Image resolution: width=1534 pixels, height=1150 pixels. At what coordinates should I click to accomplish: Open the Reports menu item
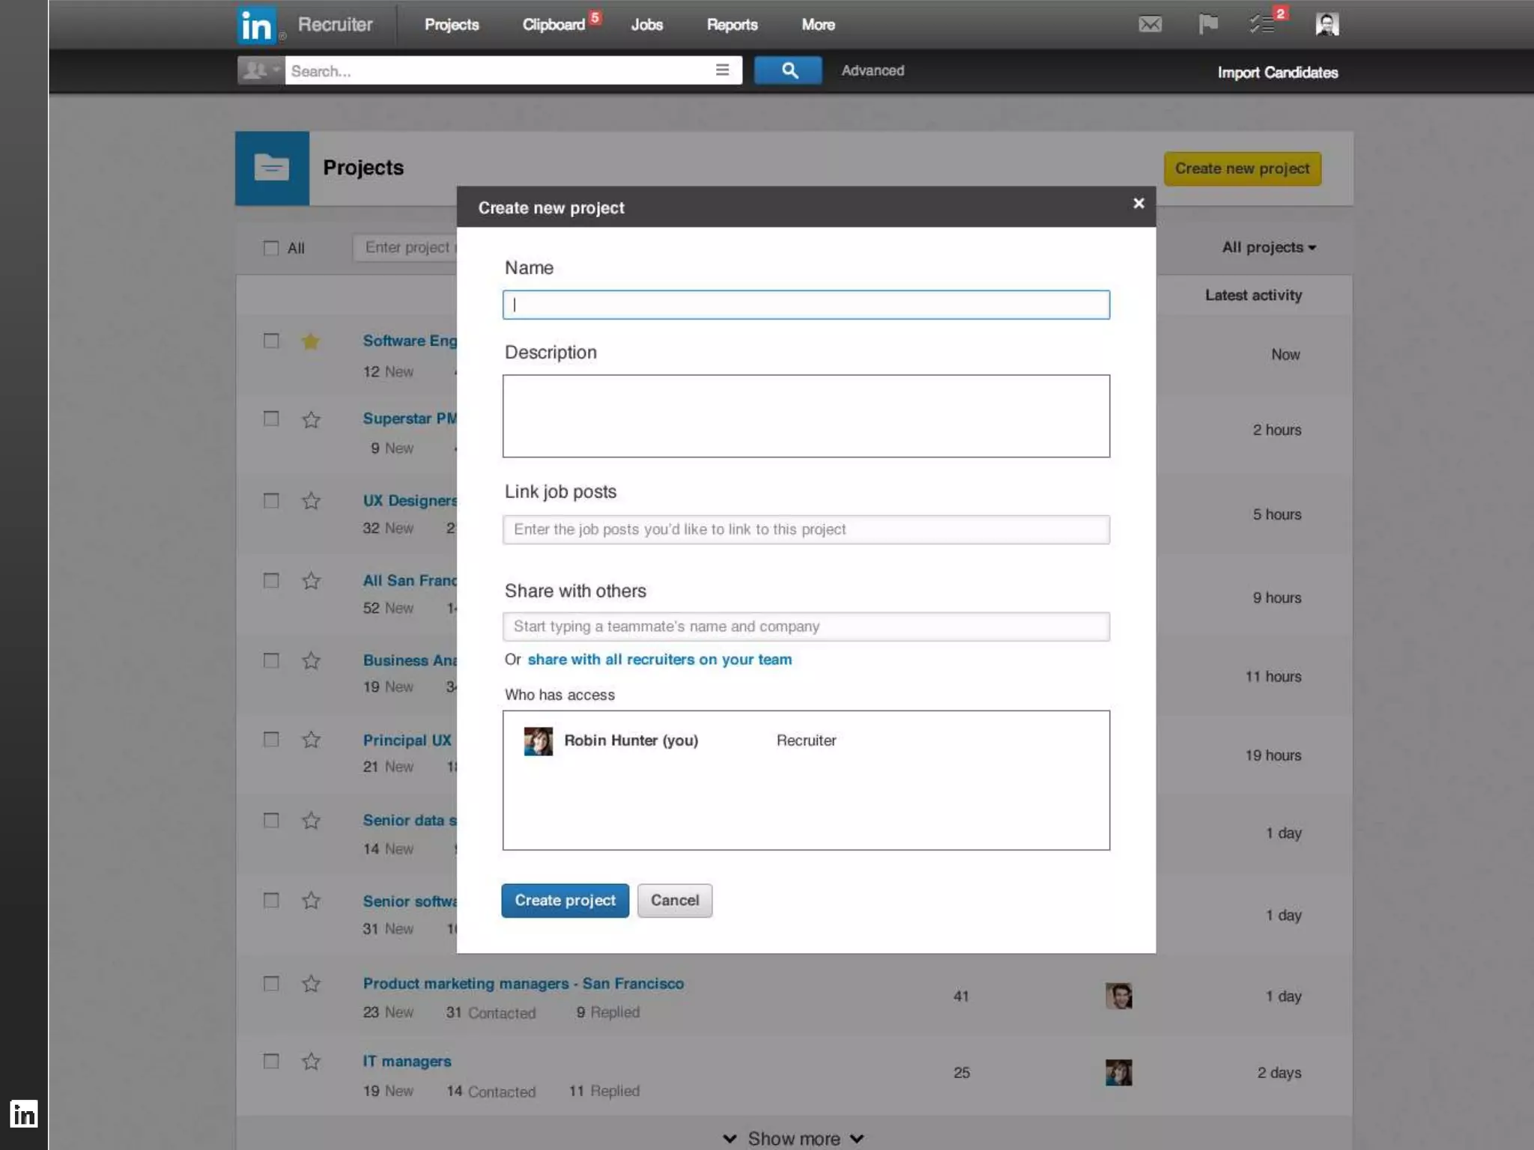click(732, 25)
